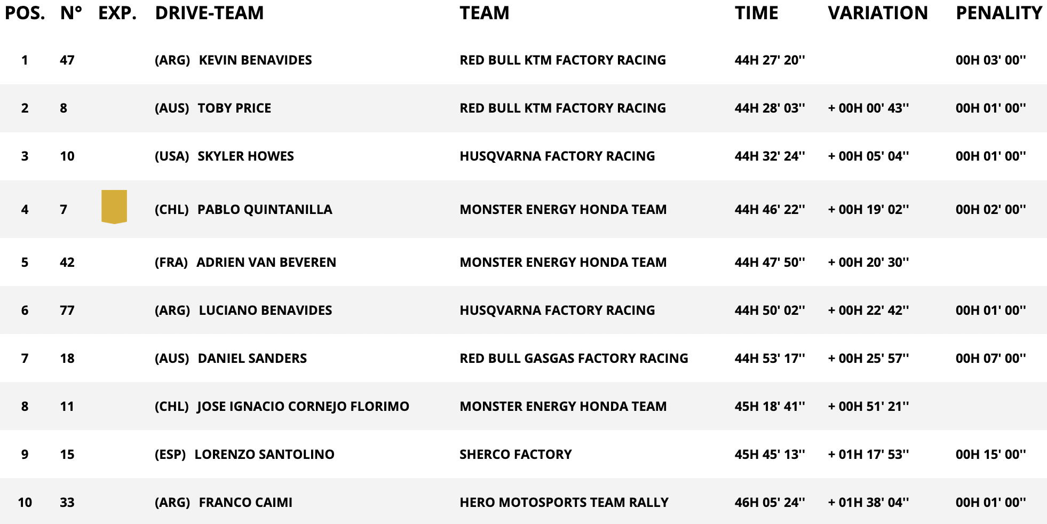Select rider Luciano Benavides
The width and height of the screenshot is (1047, 524).
pyautogui.click(x=265, y=311)
